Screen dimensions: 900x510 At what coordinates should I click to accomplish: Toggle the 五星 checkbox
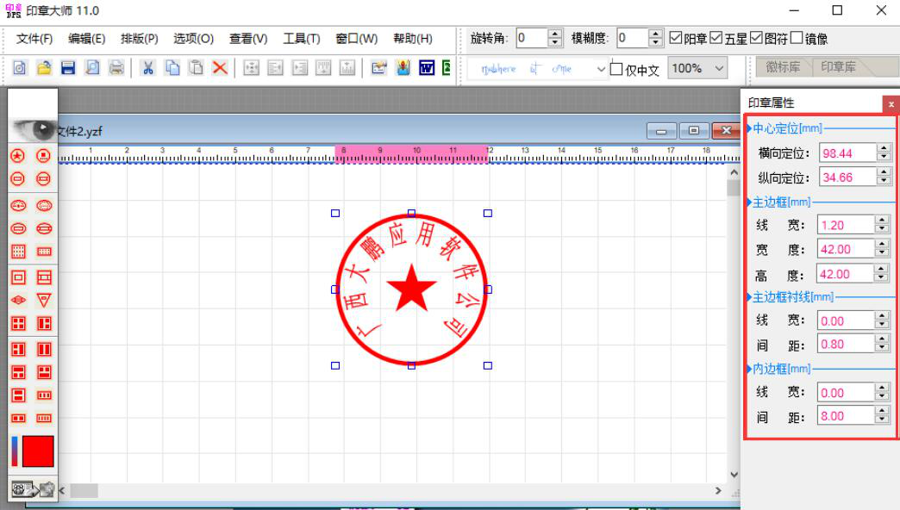716,38
